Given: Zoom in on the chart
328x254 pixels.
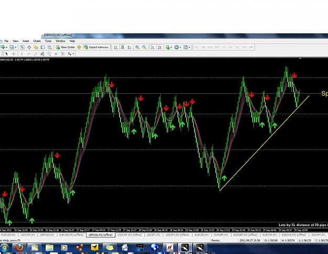Looking at the screenshot, I should [x=137, y=47].
